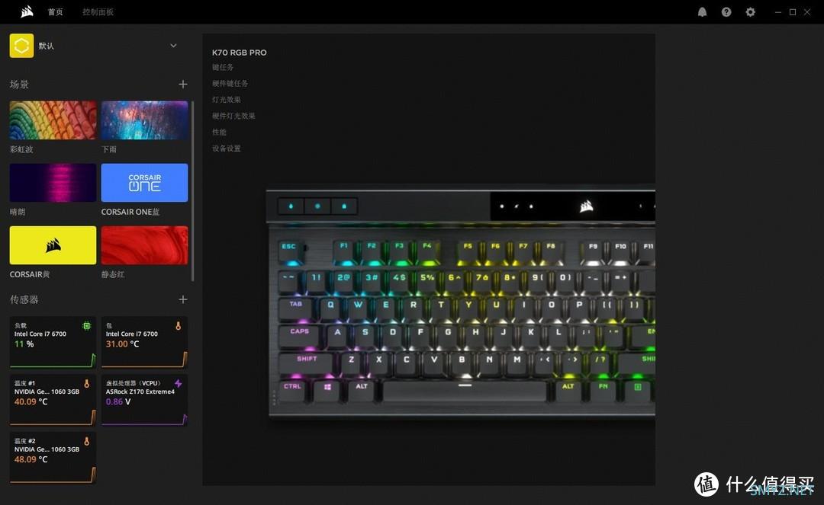Click the TAB key on the keyboard image
Image resolution: width=824 pixels, height=505 pixels.
coord(296,308)
